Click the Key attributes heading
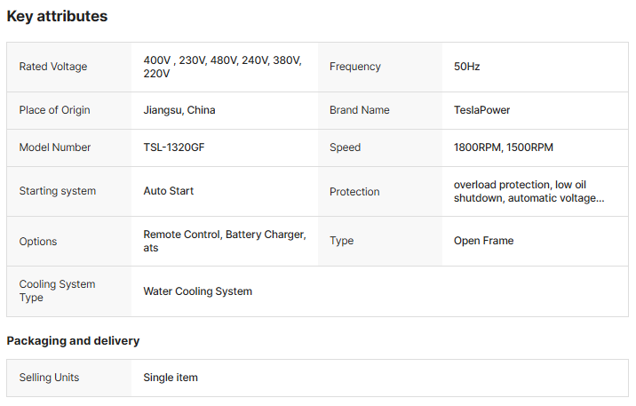636x406 pixels. (57, 17)
